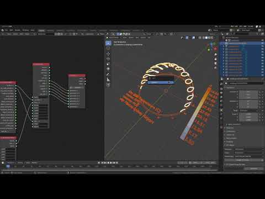Image resolution: width=265 pixels, height=199 pixels.
Task: Collapse the Transform panel
Action: (230, 88)
